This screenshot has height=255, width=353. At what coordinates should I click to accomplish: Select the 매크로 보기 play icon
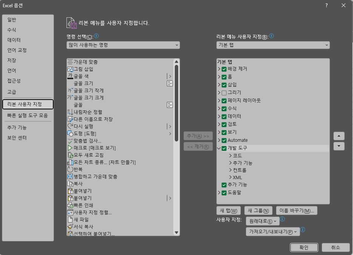(70, 148)
